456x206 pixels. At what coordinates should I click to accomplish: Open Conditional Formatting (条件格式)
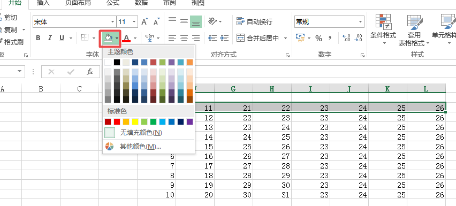click(383, 29)
